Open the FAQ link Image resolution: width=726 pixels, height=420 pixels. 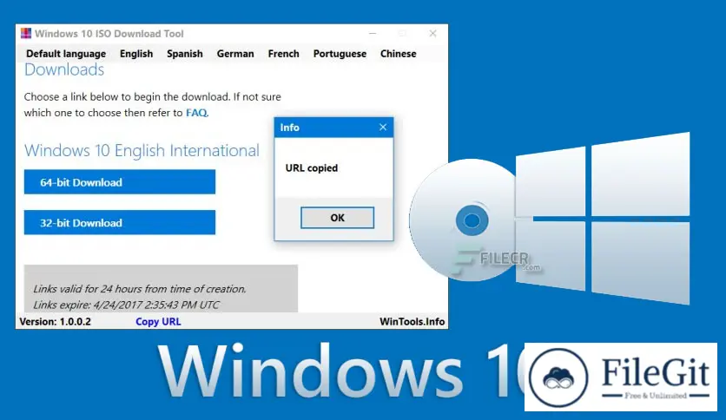tap(196, 113)
